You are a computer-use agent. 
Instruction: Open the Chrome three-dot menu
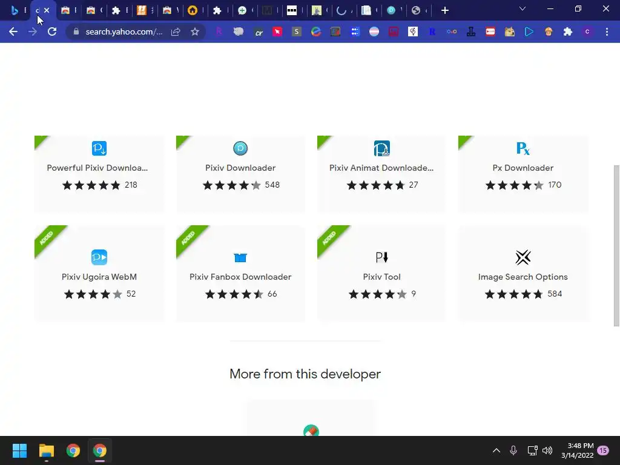point(607,31)
